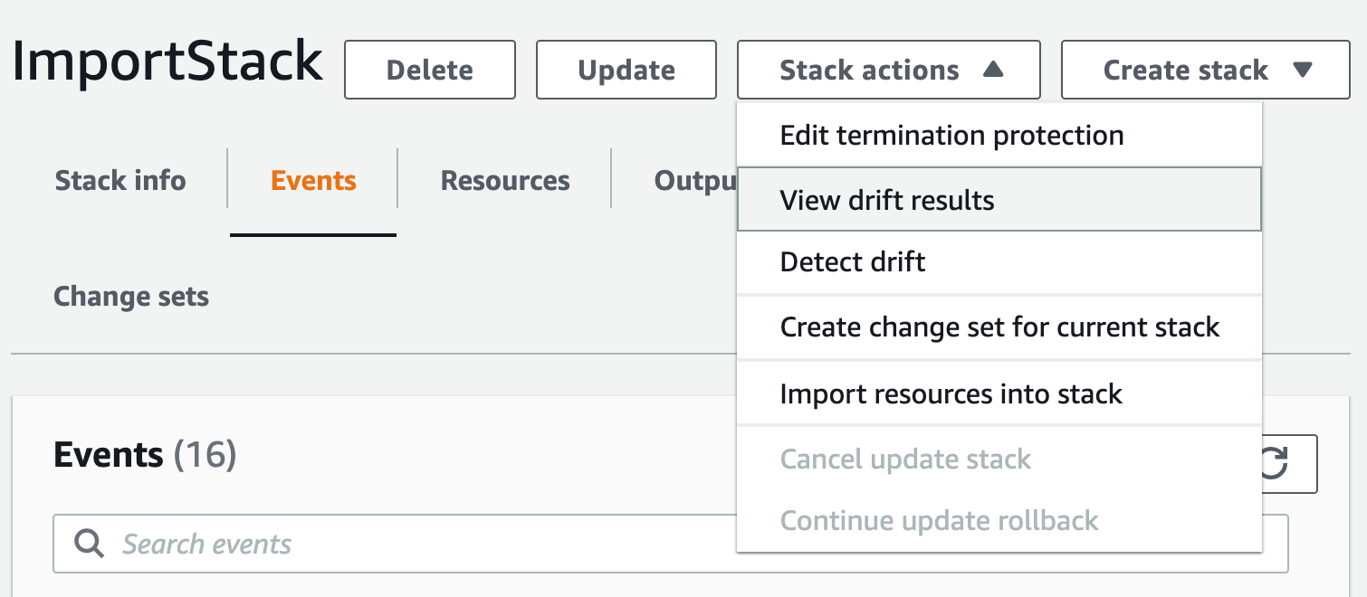Select the Events tab
Viewport: 1367px width, 597px height.
(x=312, y=180)
